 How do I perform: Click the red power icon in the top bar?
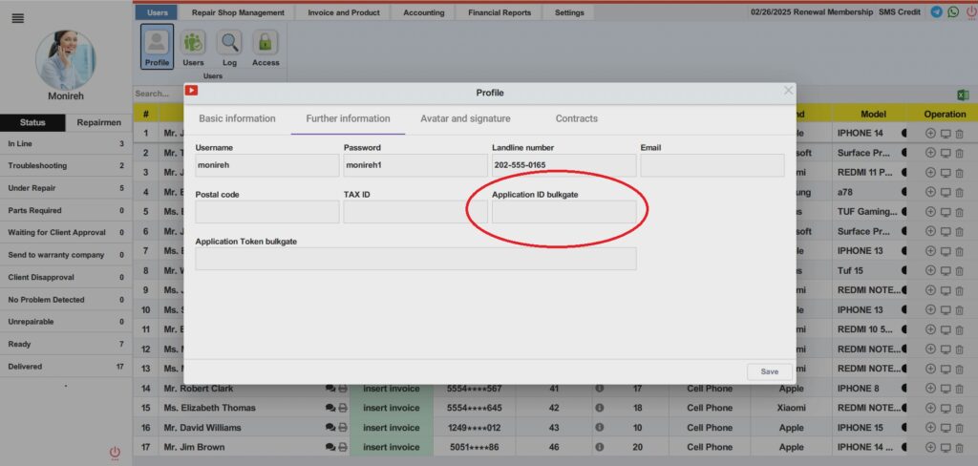click(x=970, y=12)
